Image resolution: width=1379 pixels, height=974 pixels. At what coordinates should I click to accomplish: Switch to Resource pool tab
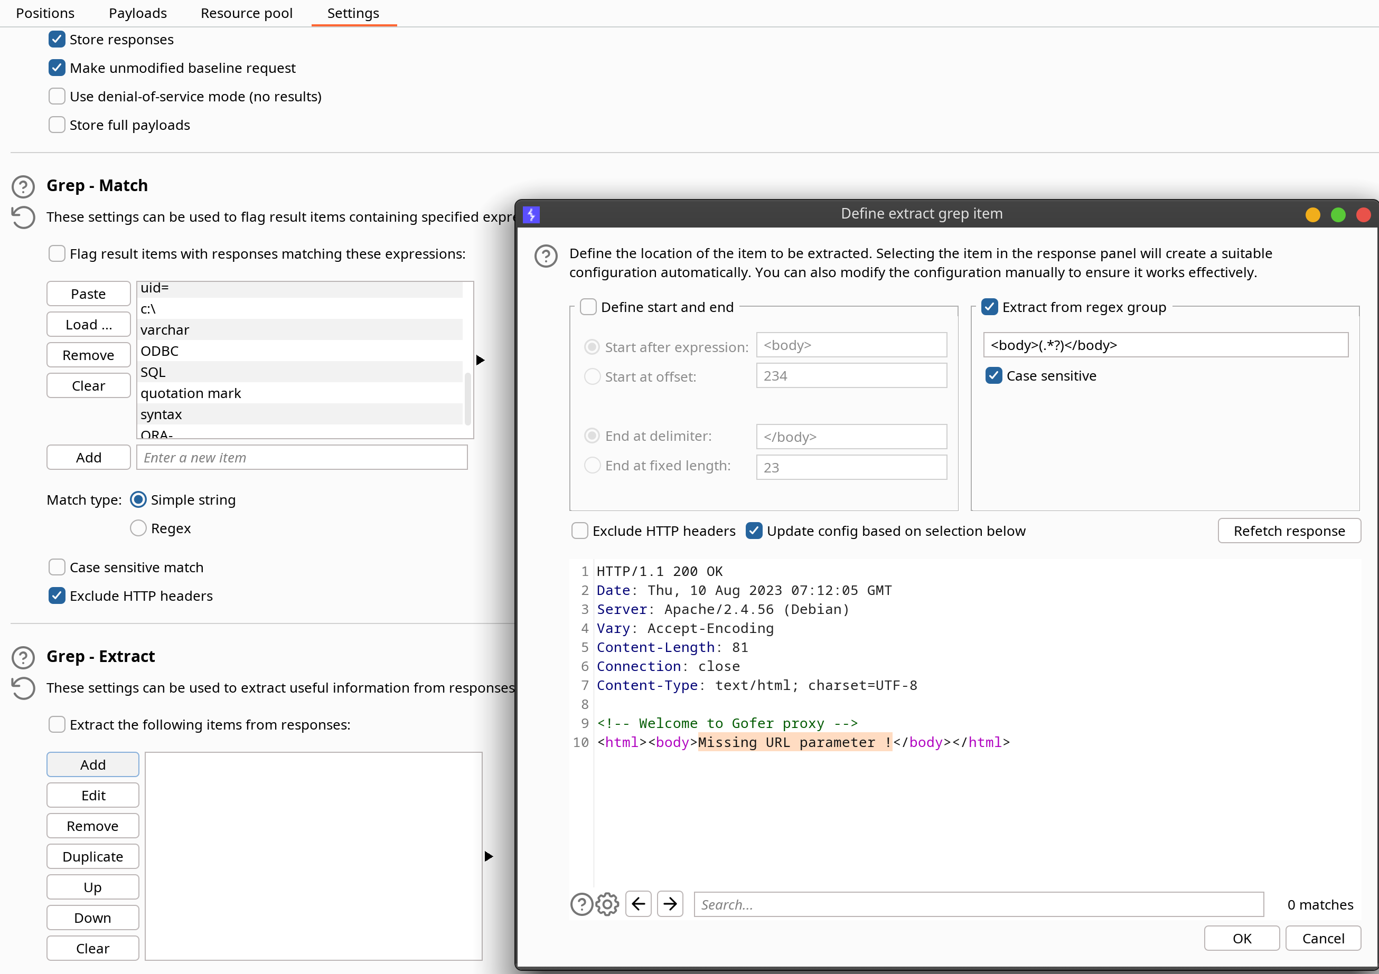click(x=246, y=13)
